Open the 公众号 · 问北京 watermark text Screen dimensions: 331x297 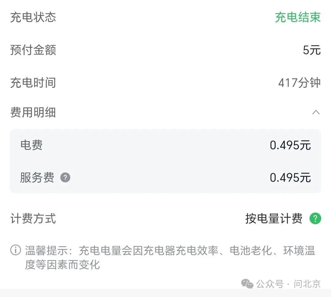(288, 284)
